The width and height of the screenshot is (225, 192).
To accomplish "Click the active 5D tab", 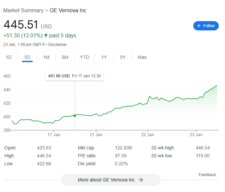I will pyautogui.click(x=27, y=57).
